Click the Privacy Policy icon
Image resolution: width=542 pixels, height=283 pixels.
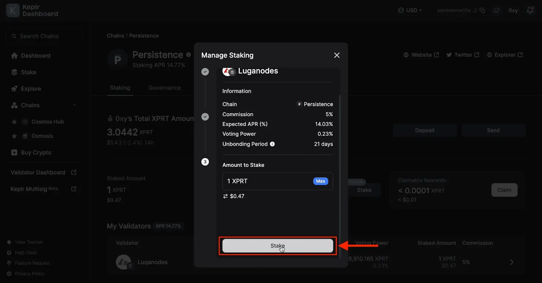click(x=9, y=274)
